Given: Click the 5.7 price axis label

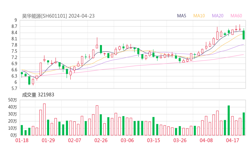Looking at the screenshot, I should pos(13,88).
